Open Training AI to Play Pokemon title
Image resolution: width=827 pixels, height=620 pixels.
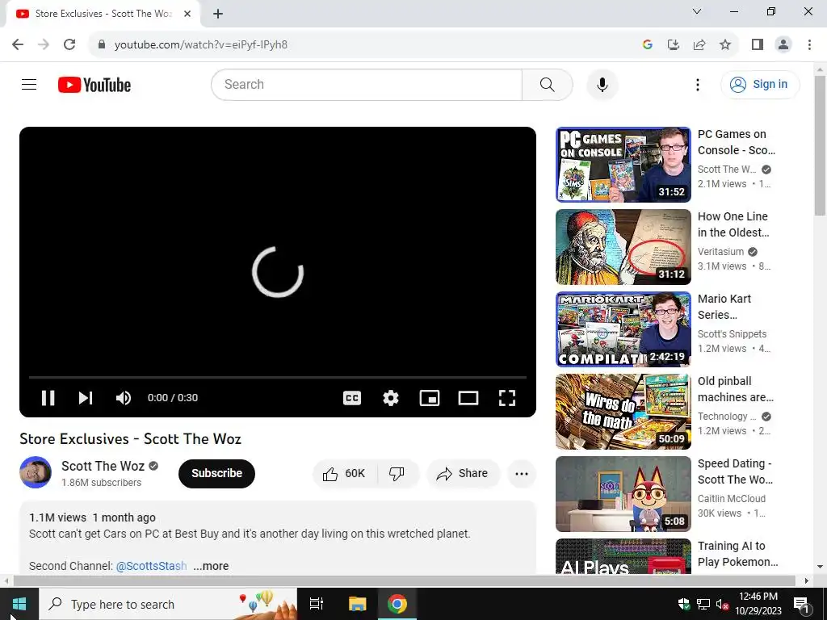(x=737, y=554)
